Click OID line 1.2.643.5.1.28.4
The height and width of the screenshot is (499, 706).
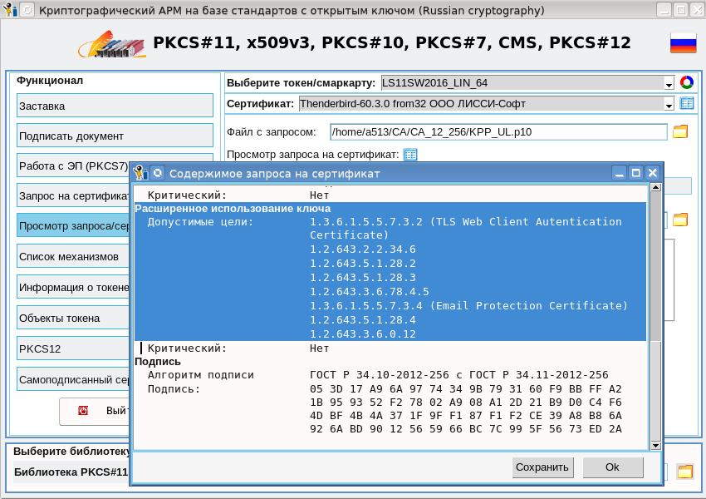[362, 320]
